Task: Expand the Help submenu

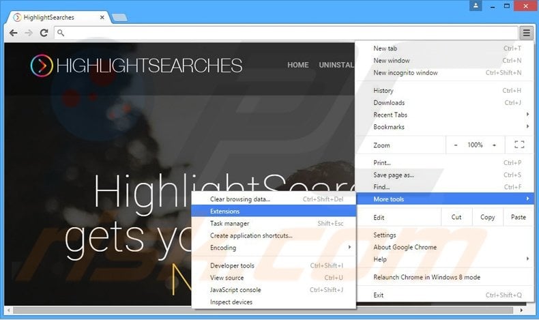Action: [x=445, y=259]
